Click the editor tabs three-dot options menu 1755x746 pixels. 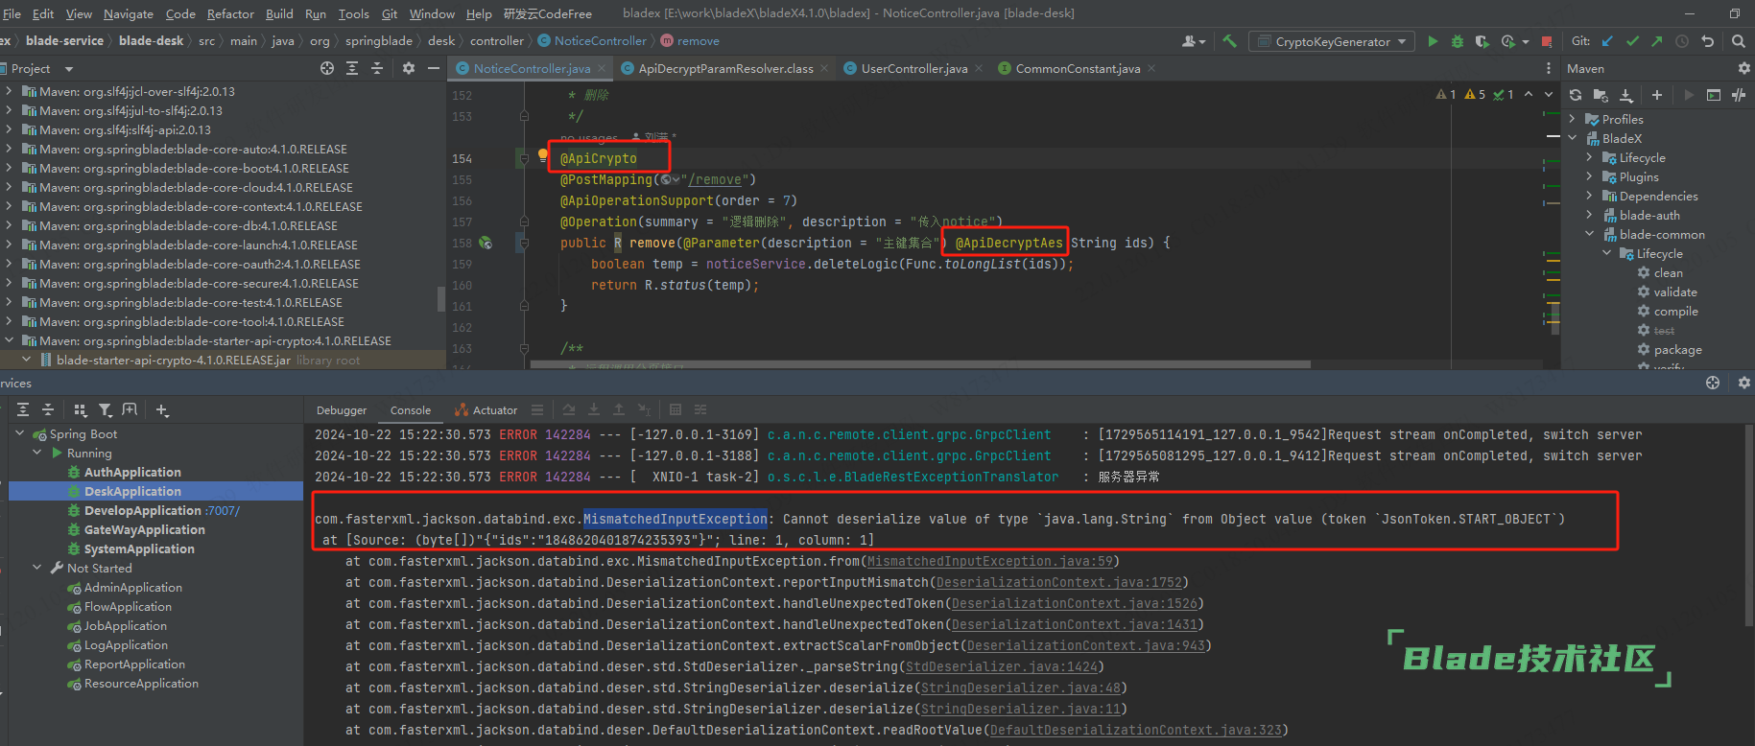[x=1548, y=68]
